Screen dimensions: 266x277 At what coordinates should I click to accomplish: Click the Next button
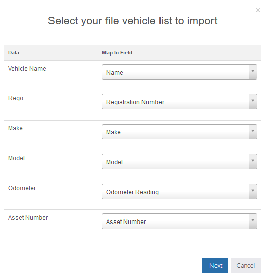[215, 265]
